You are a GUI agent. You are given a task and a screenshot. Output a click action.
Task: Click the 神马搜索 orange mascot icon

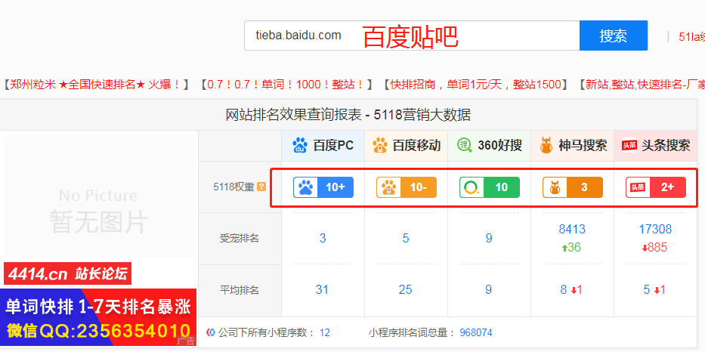point(546,146)
